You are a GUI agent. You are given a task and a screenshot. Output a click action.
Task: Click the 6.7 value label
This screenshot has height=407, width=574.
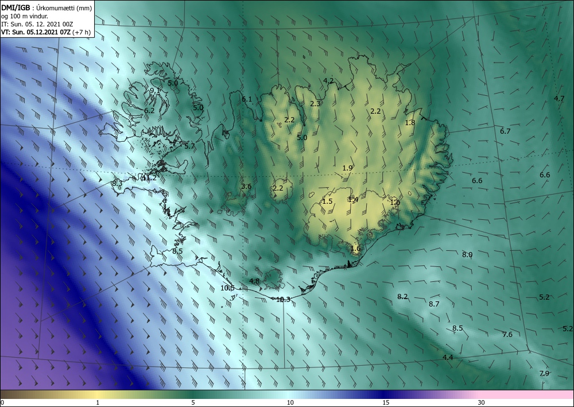pyautogui.click(x=505, y=131)
